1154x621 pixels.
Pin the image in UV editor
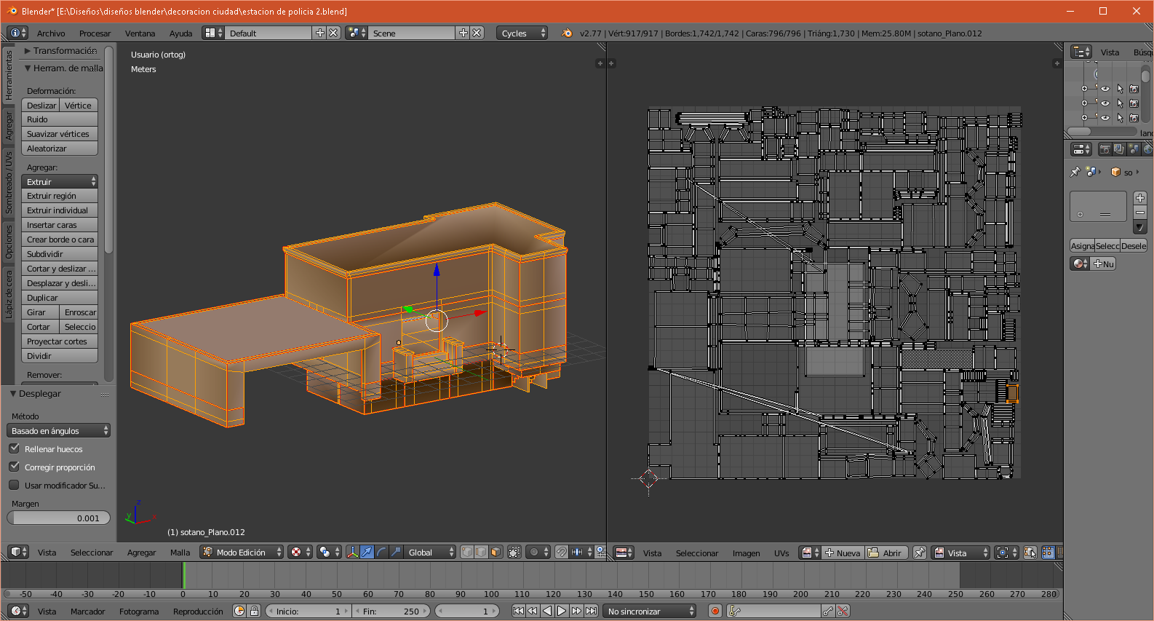click(920, 553)
